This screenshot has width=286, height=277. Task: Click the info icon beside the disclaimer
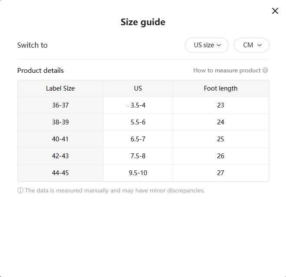click(x=20, y=190)
